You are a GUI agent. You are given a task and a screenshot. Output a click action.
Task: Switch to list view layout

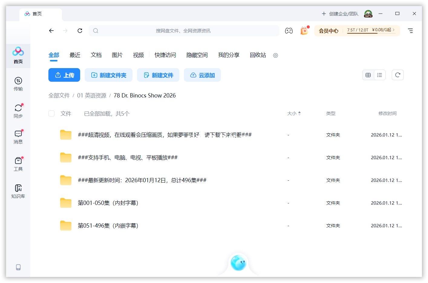[x=380, y=75]
